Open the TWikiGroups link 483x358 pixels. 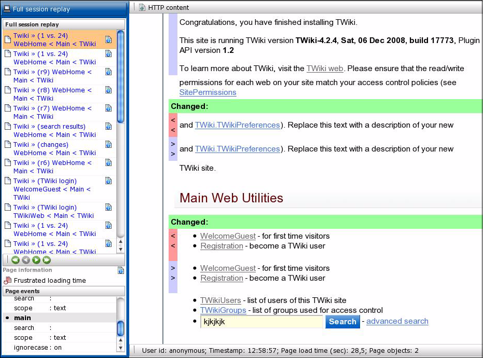[223, 310]
